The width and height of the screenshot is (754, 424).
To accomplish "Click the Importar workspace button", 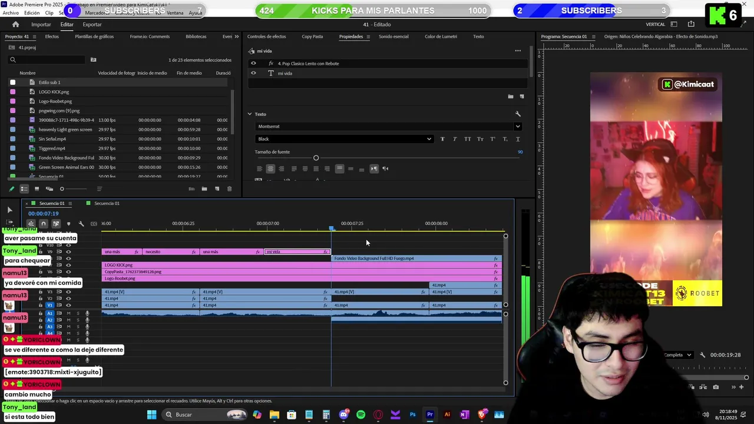I will click(x=41, y=24).
